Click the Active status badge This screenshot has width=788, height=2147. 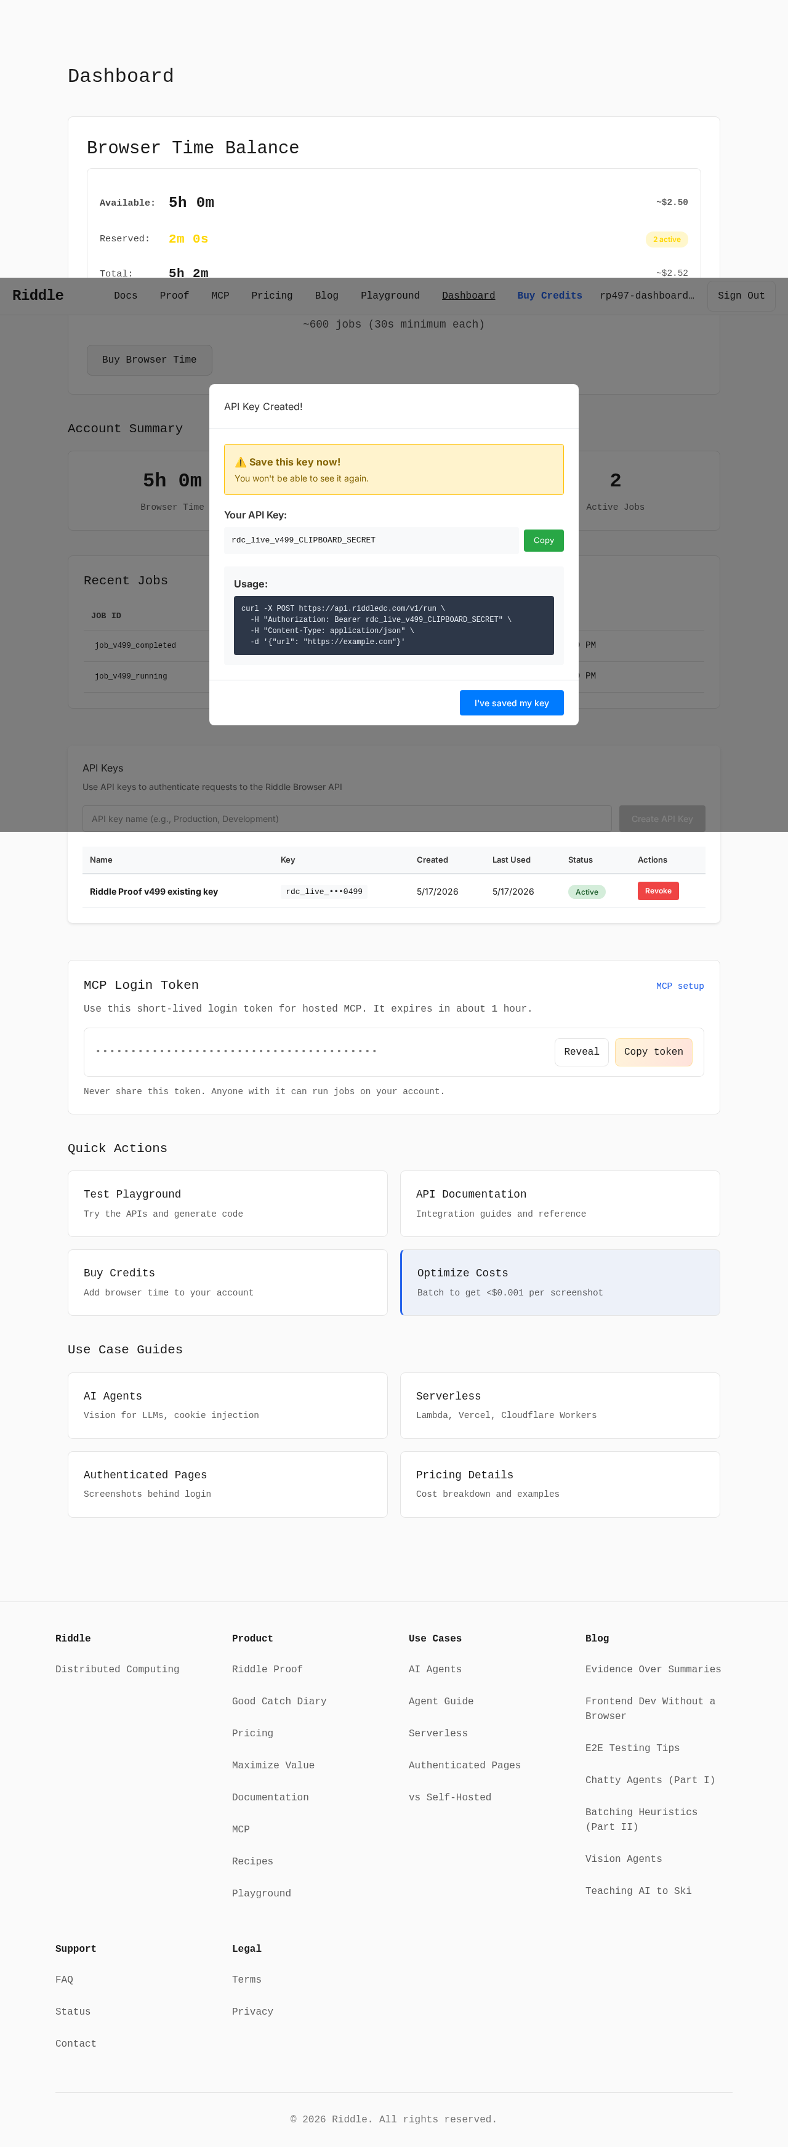point(587,892)
